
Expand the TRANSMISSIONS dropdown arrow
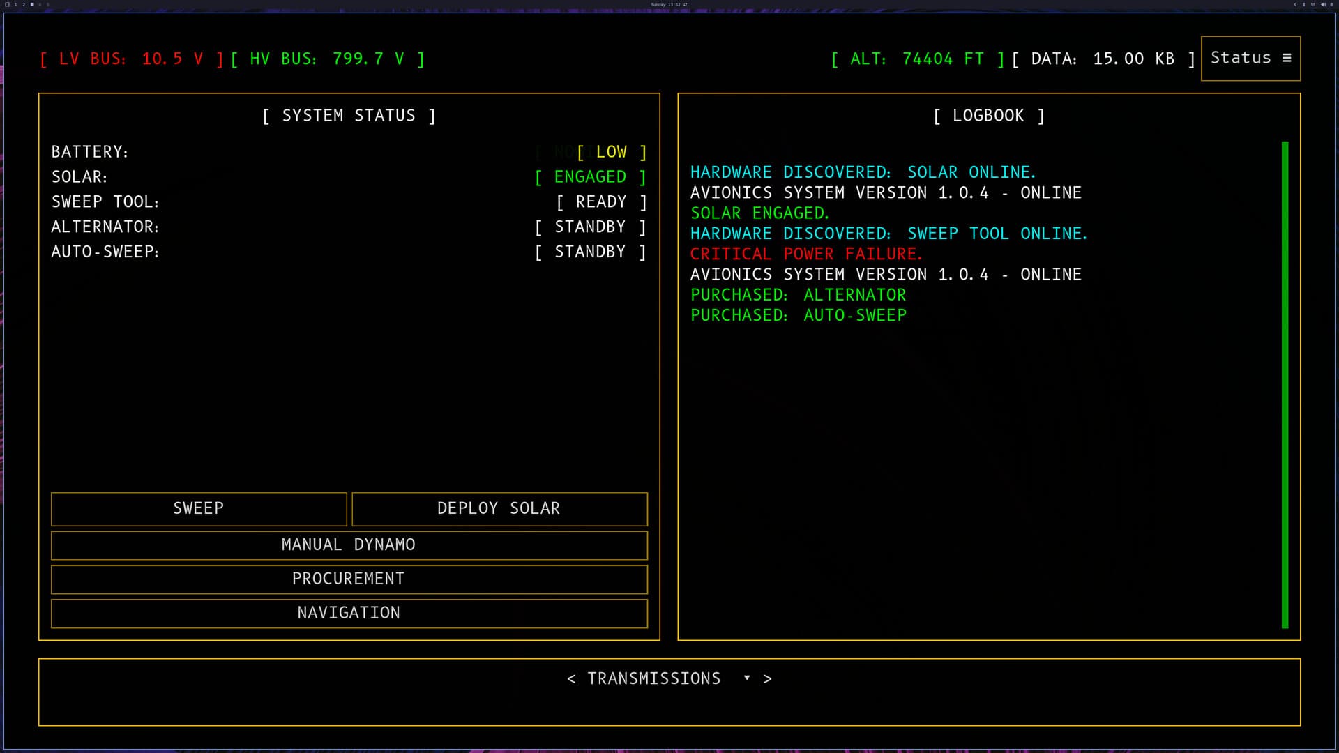(747, 678)
